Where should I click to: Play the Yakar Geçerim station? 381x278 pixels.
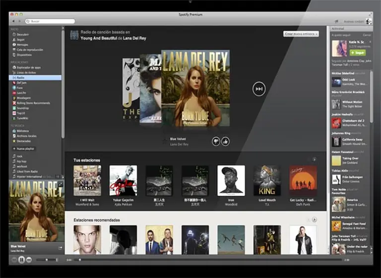(123, 181)
